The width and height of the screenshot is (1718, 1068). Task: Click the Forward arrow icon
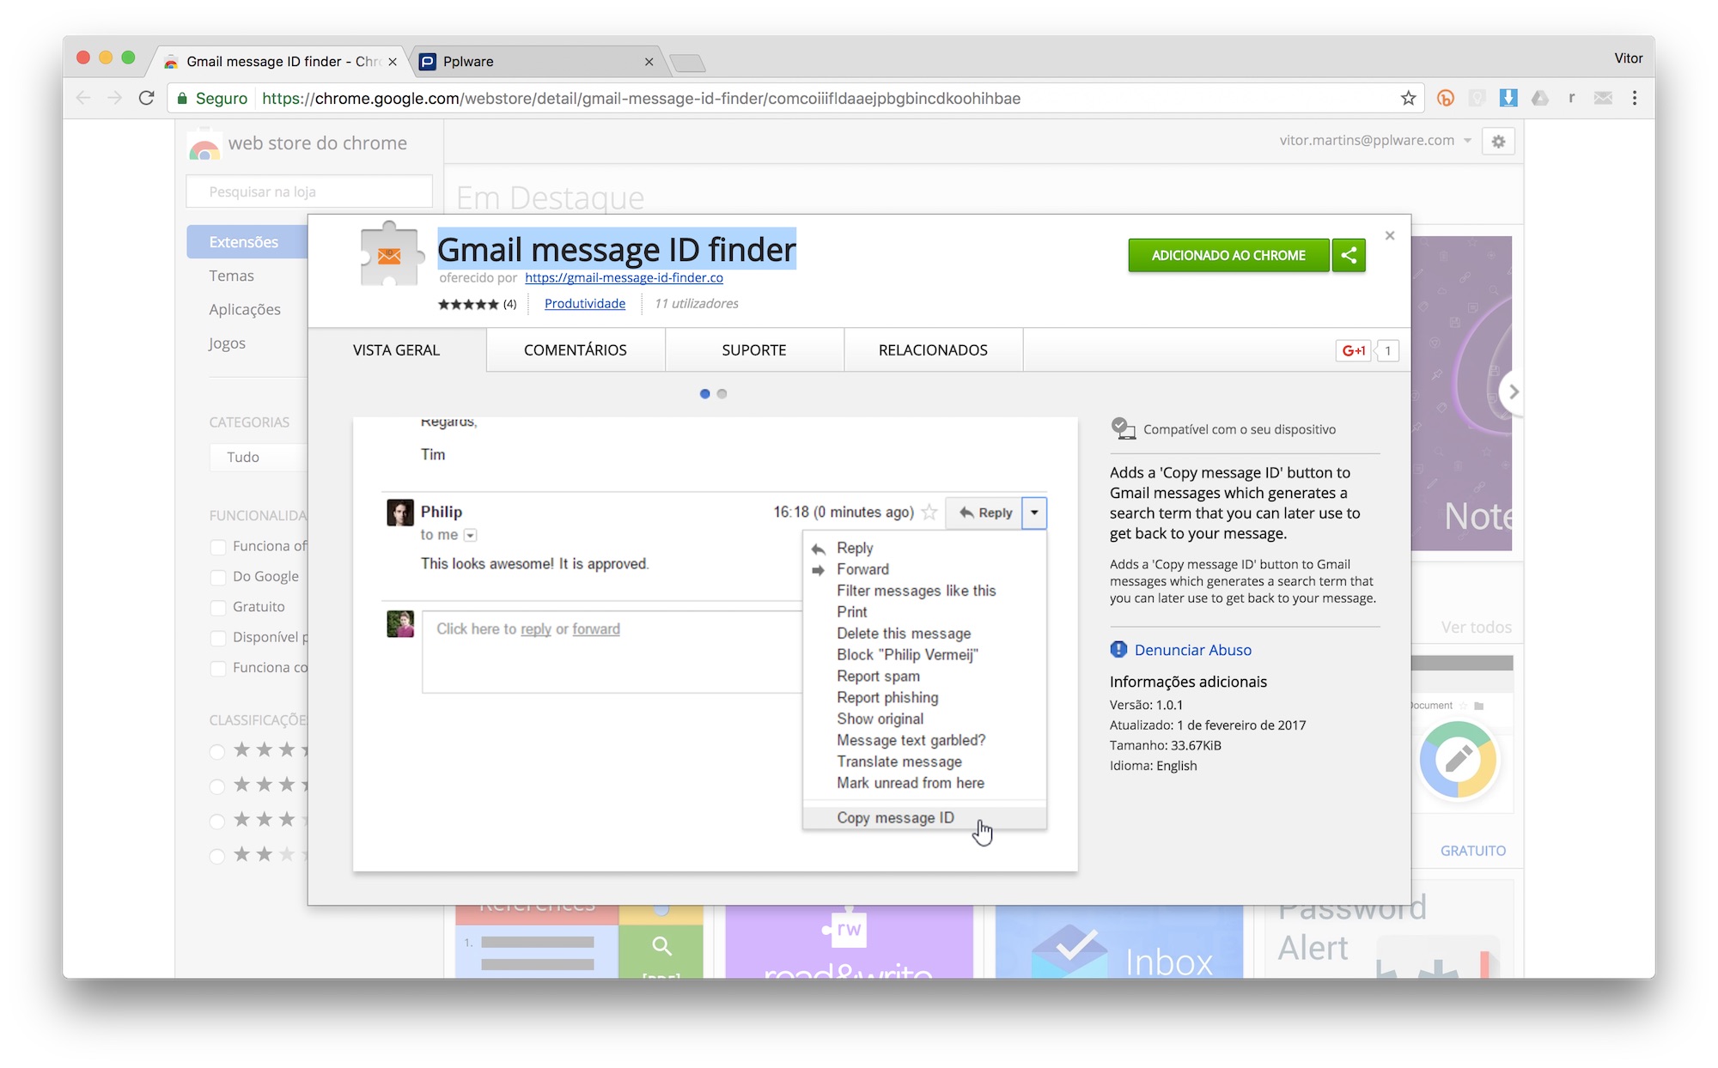(x=819, y=568)
